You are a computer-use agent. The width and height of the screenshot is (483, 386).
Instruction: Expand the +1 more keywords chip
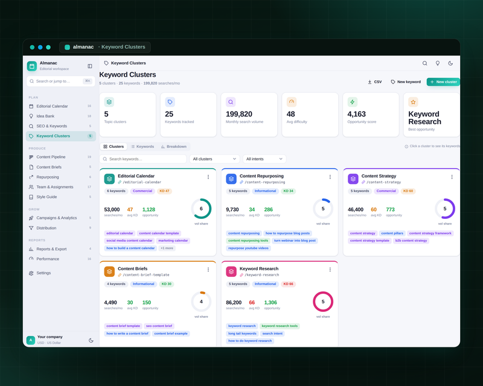pos(167,248)
